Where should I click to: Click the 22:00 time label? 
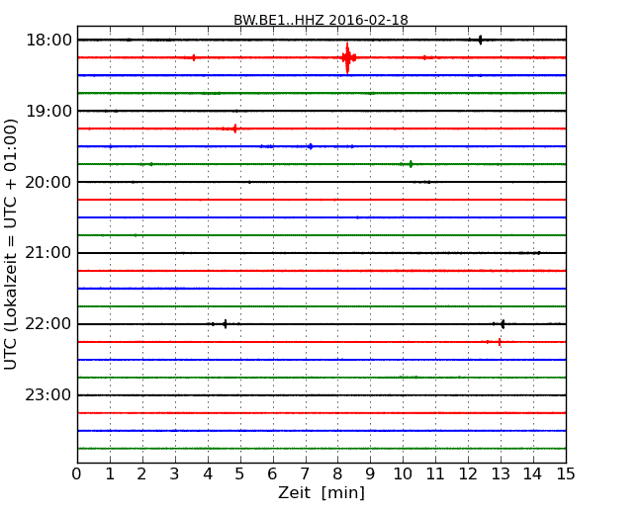pyautogui.click(x=48, y=324)
